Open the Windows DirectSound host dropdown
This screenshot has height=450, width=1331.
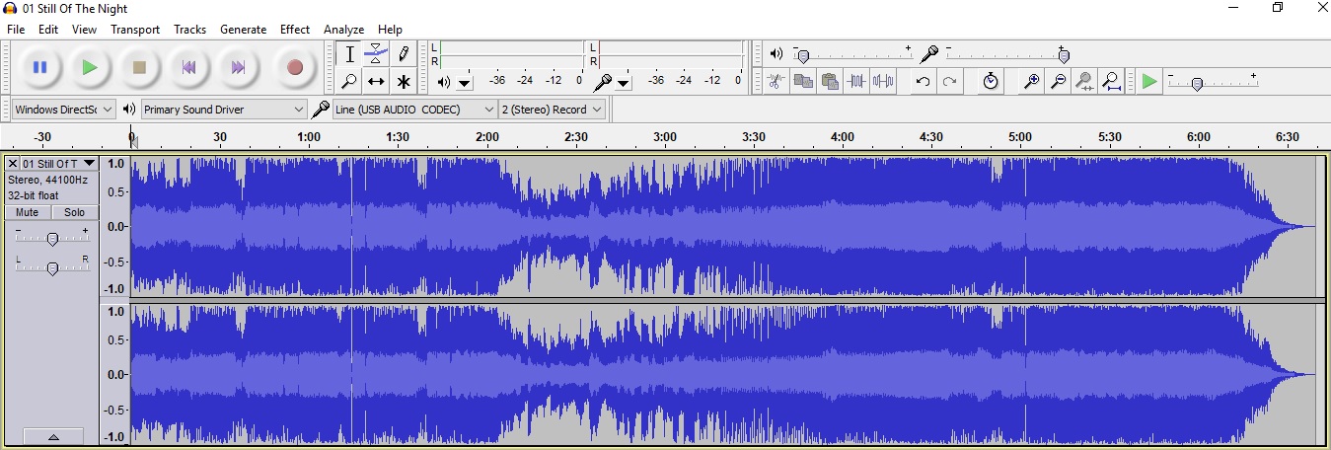[x=64, y=110]
